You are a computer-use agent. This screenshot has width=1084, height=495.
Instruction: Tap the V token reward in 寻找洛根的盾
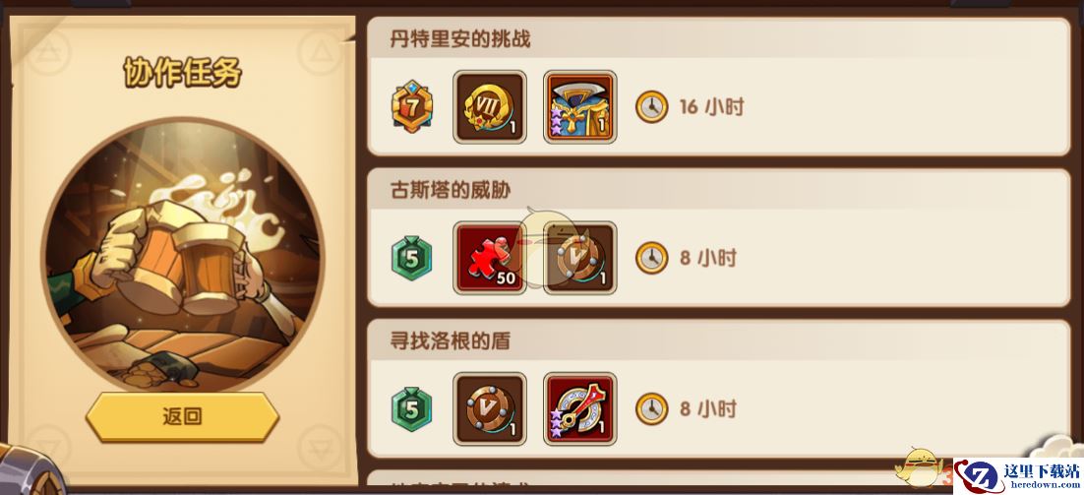[490, 408]
